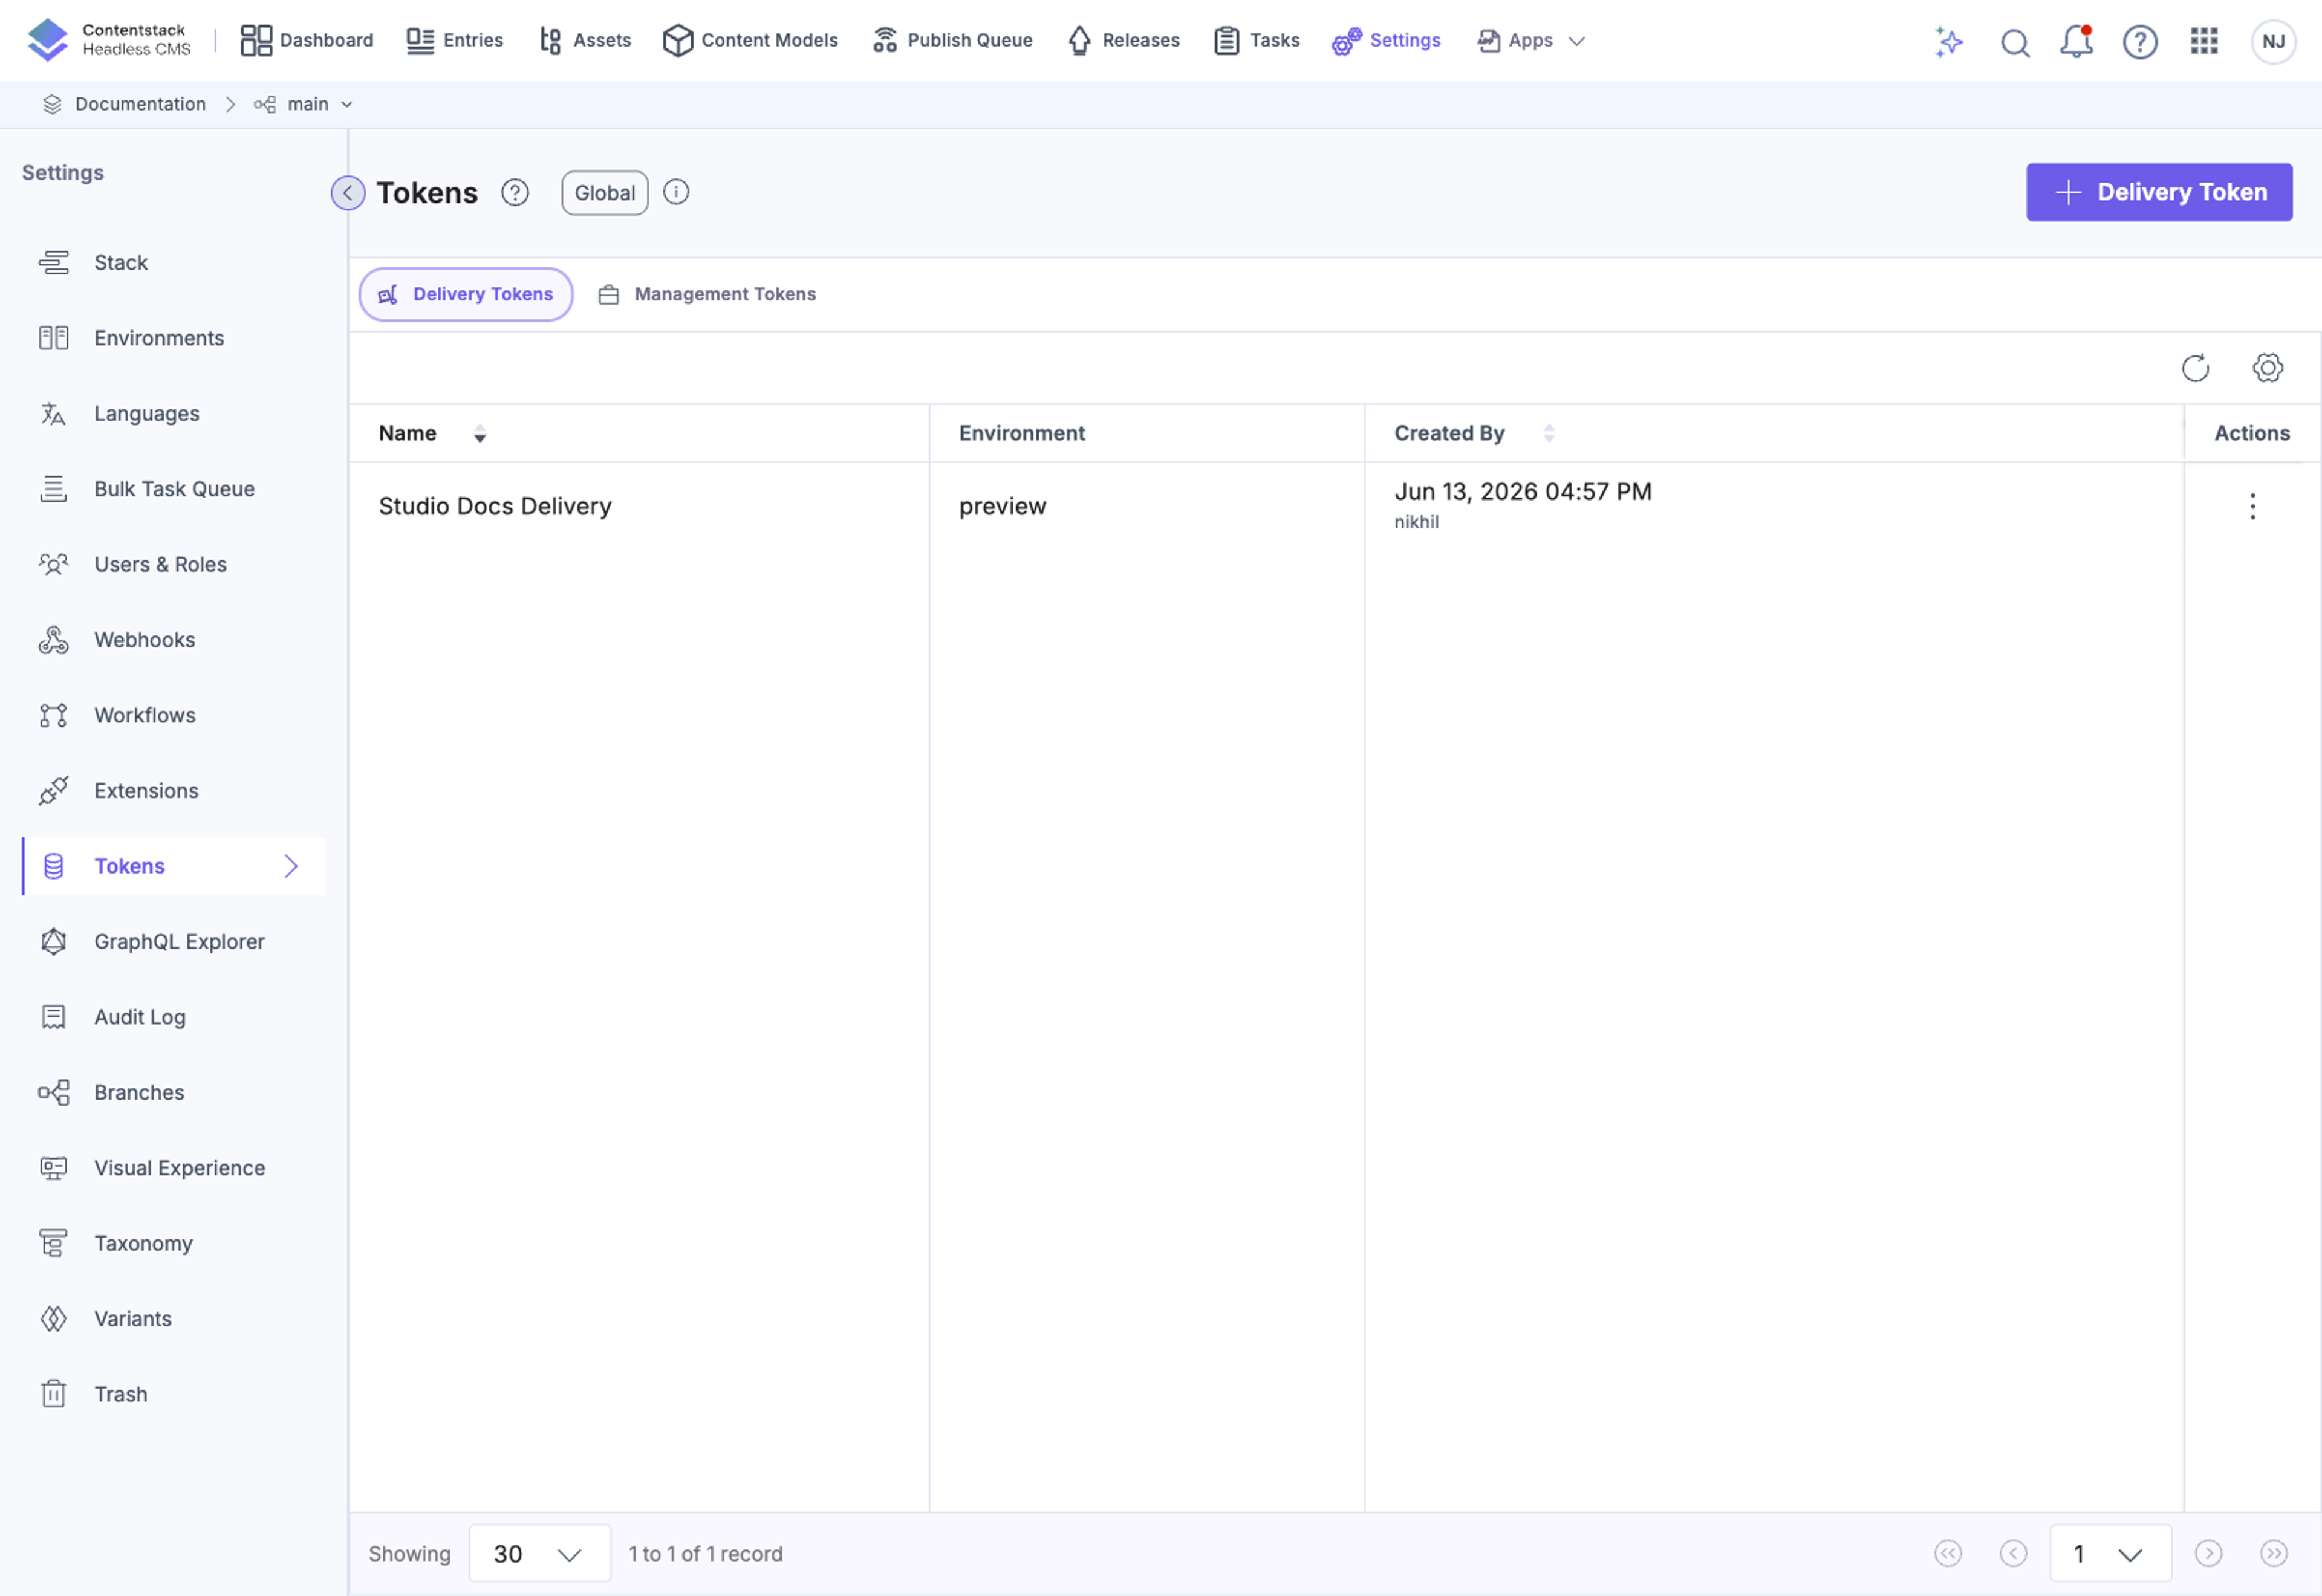Click the Contentstack logo icon
The image size is (2322, 1596).
(47, 40)
